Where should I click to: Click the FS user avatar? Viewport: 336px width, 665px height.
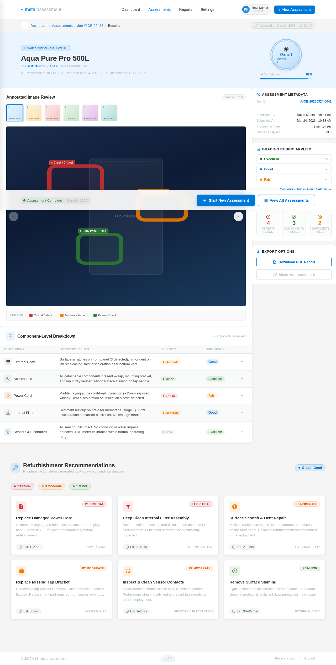point(246,9)
